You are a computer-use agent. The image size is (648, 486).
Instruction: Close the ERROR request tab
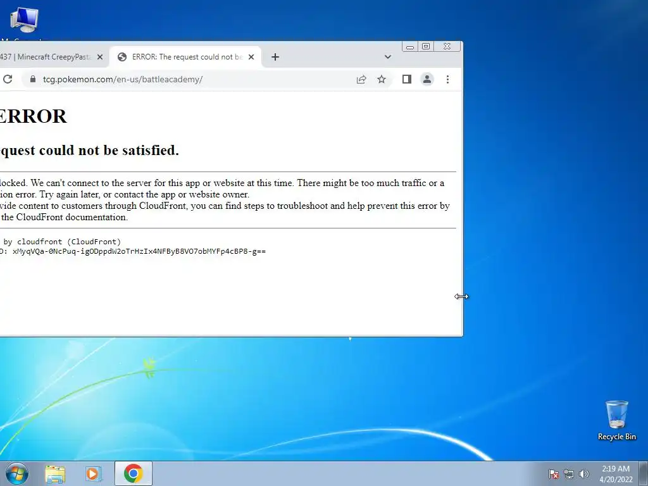pyautogui.click(x=251, y=57)
